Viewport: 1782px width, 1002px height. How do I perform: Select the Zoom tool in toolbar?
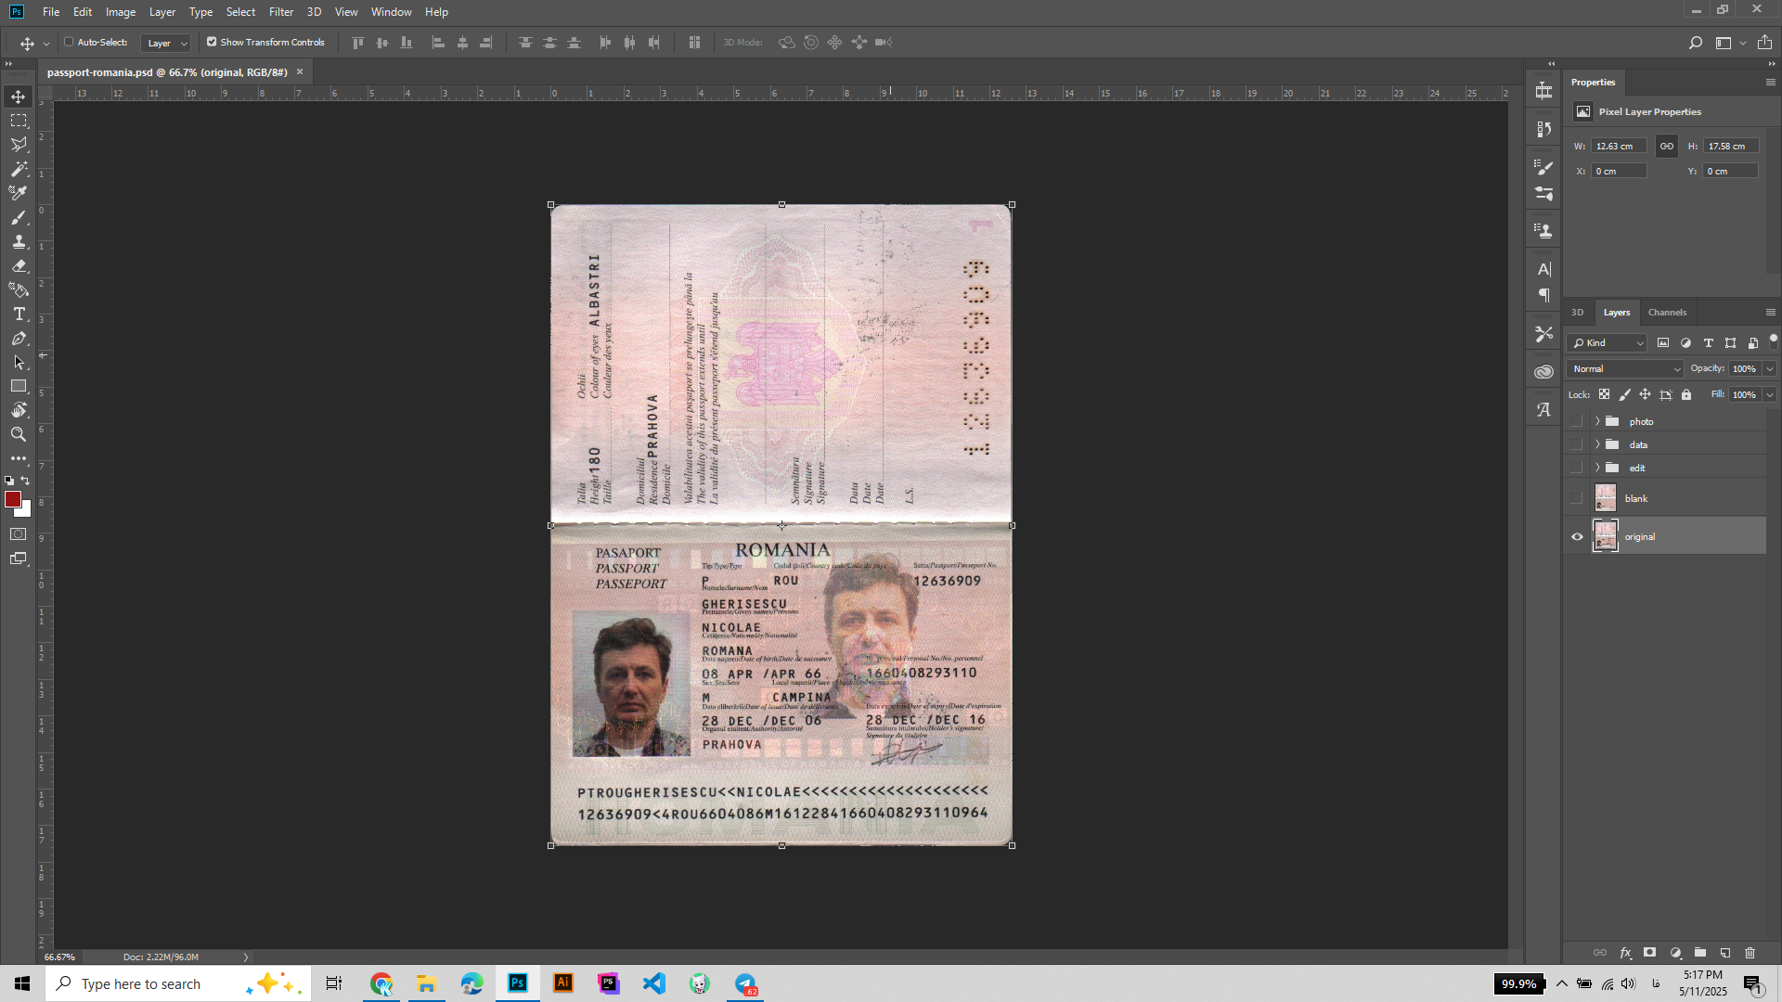click(19, 434)
